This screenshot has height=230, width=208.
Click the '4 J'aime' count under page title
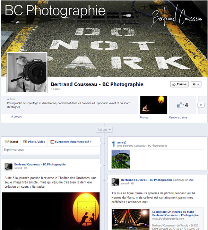tap(55, 89)
